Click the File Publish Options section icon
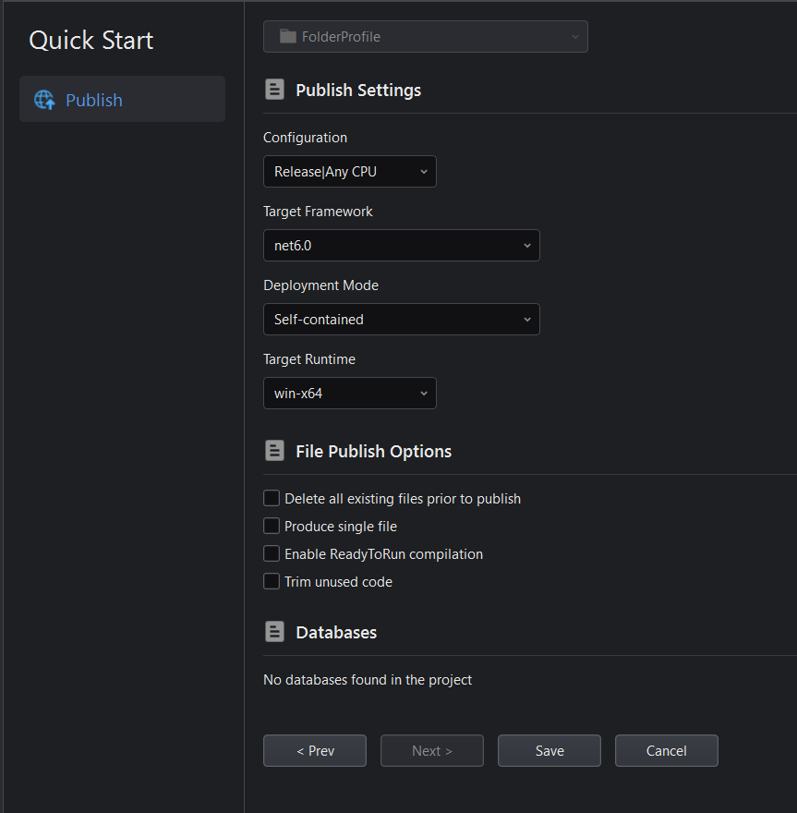The height and width of the screenshot is (813, 797). (x=274, y=451)
